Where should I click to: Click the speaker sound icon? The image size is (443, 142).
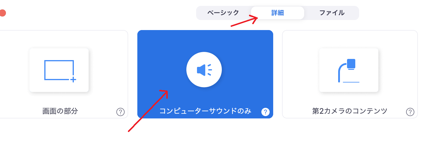[x=204, y=70]
